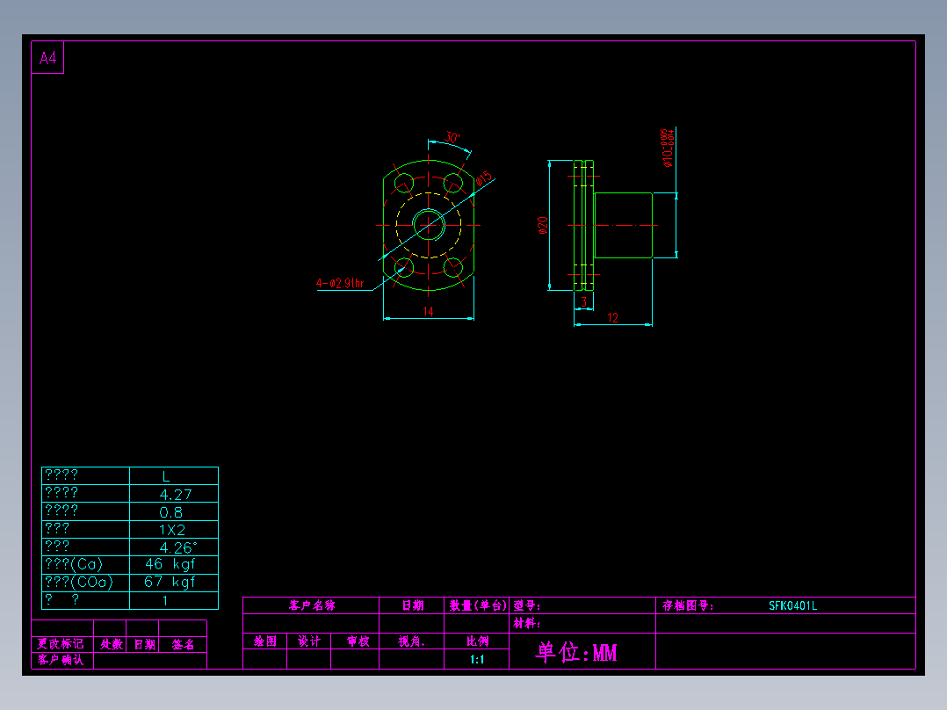
Task: Select the 比例 scale label
Action: [x=477, y=641]
